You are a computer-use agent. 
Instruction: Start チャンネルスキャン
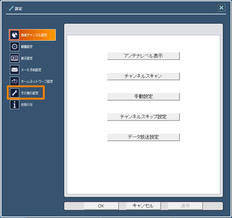[x=143, y=76]
